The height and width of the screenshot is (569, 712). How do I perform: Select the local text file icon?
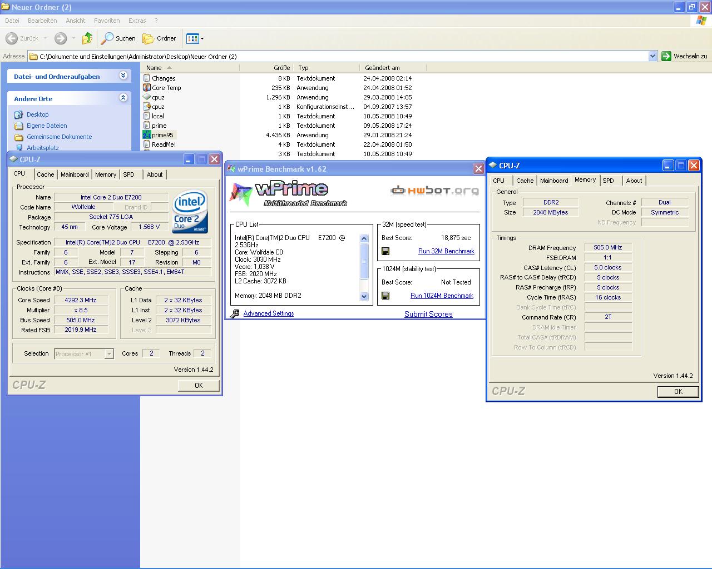pos(147,116)
